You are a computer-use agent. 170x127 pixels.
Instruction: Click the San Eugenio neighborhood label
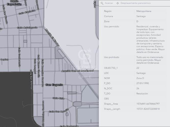pos(54,85)
